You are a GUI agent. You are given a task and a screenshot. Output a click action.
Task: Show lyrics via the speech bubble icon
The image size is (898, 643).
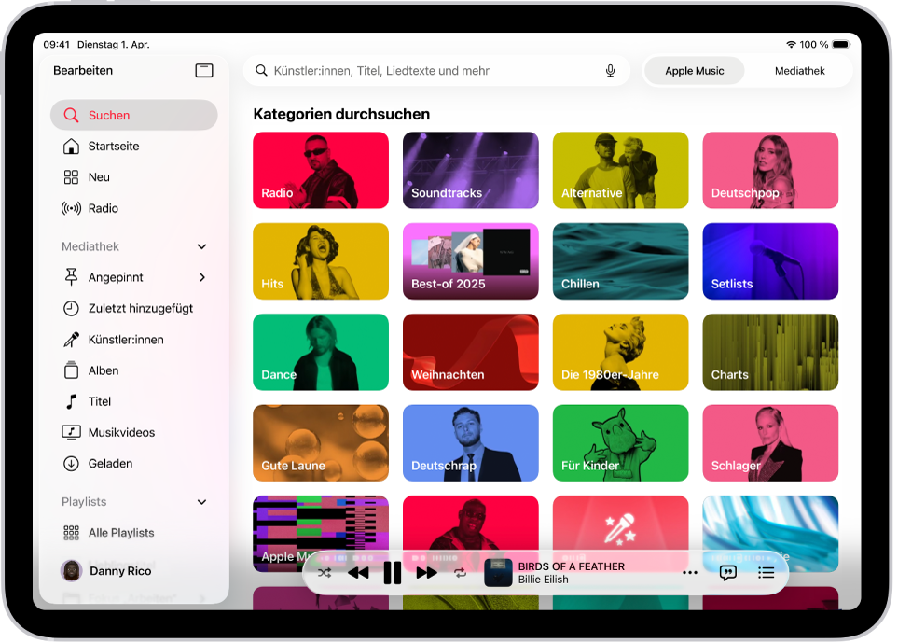click(x=727, y=573)
